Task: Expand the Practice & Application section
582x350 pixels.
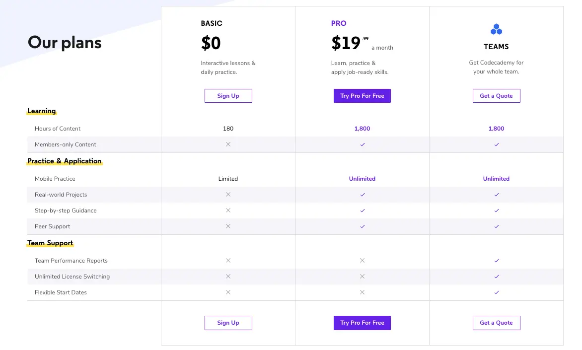Action: [64, 161]
